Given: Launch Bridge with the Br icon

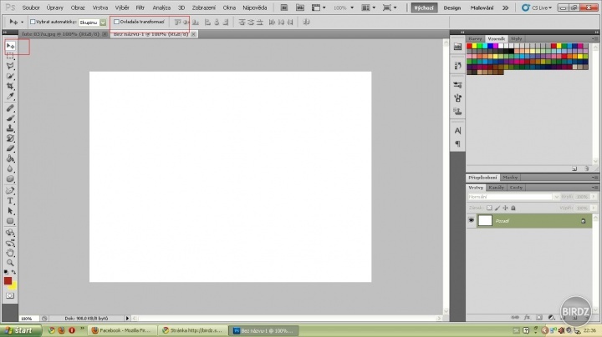Looking at the screenshot, I should click(x=284, y=8).
